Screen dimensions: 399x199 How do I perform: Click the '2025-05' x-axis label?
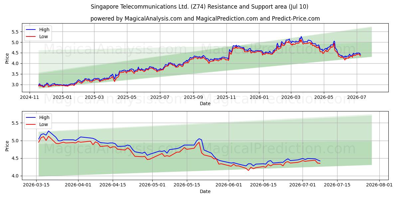127,97
